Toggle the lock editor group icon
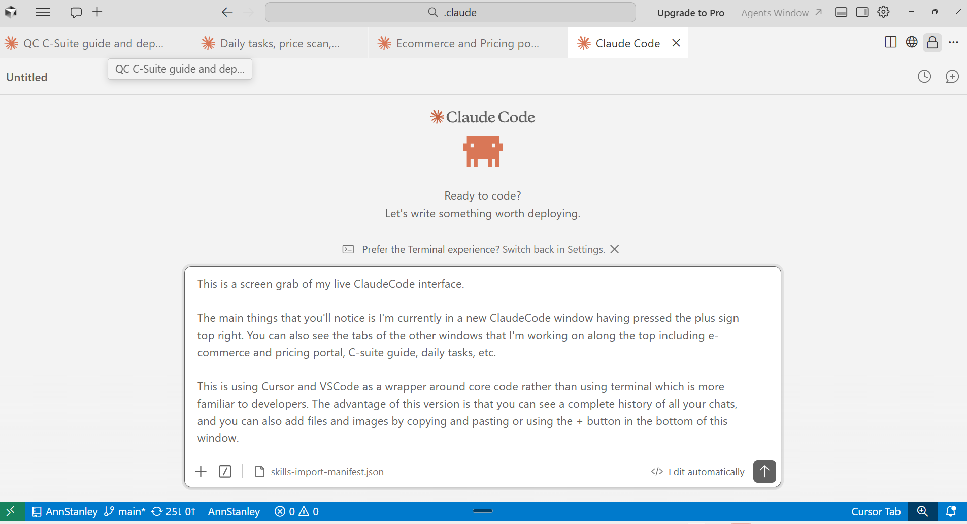Image resolution: width=967 pixels, height=524 pixels. [x=932, y=42]
